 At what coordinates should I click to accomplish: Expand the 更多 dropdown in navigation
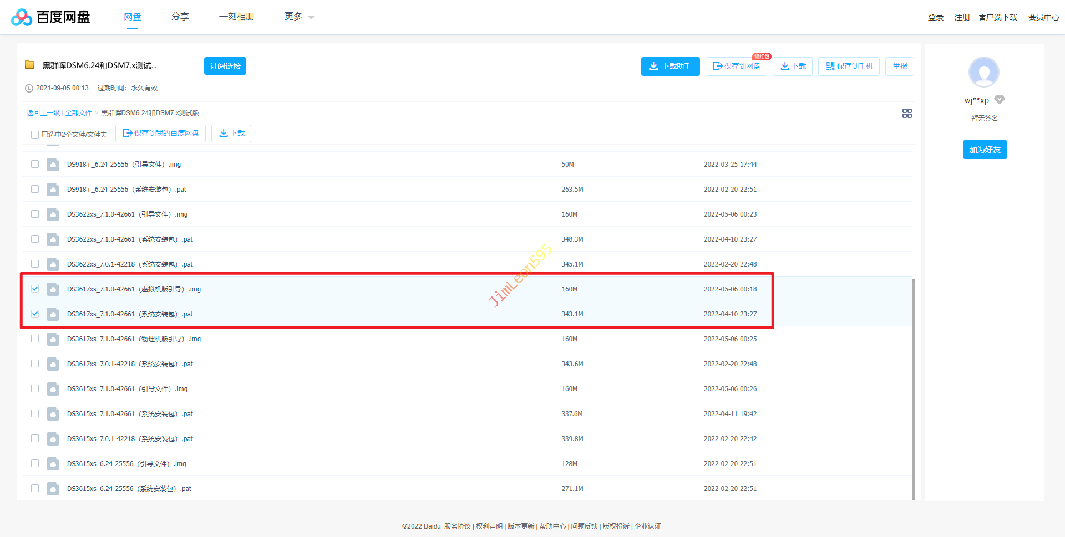299,17
